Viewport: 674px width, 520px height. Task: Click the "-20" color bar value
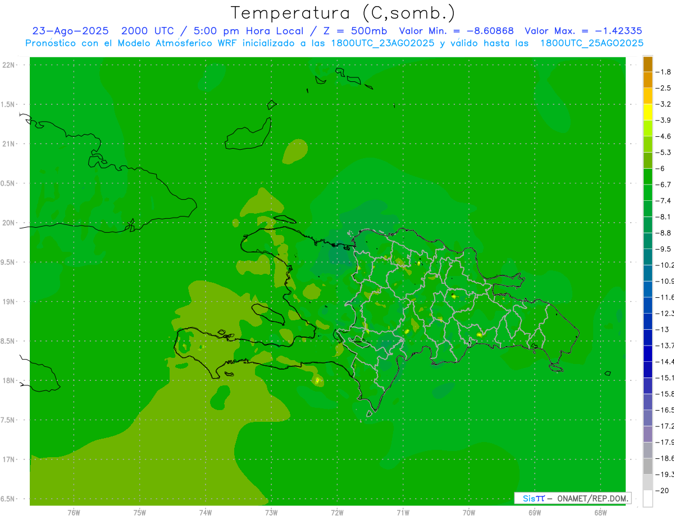[x=662, y=491]
